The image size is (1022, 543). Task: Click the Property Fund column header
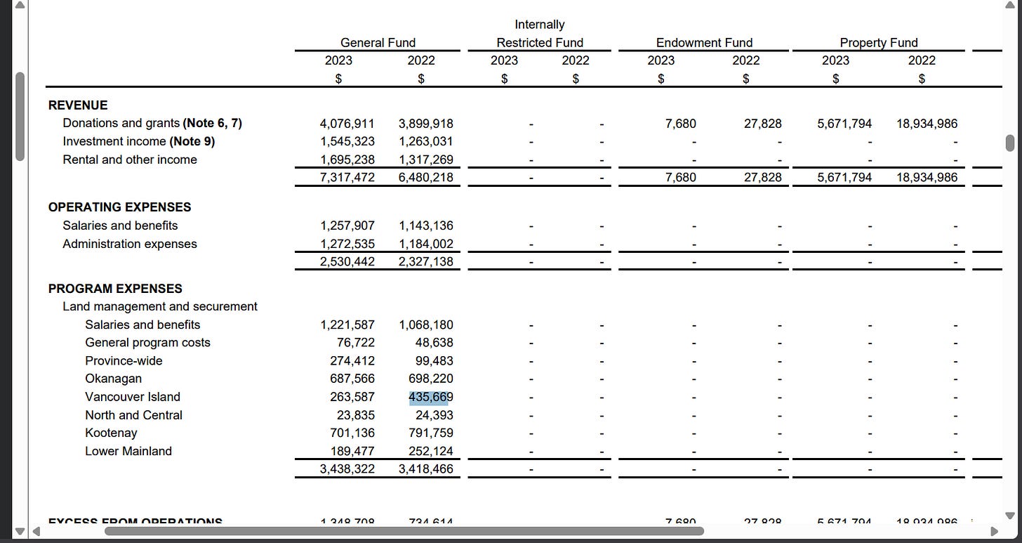879,43
